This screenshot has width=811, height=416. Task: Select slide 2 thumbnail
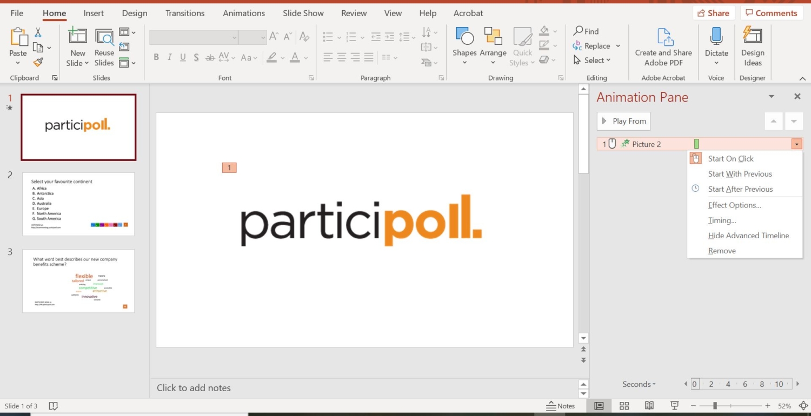(78, 204)
